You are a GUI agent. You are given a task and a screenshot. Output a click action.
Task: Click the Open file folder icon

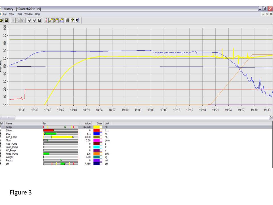coord(2,20)
